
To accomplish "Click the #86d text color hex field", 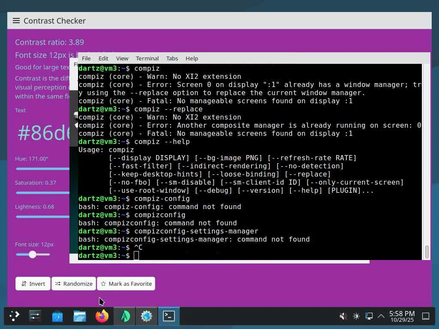I will [x=44, y=133].
